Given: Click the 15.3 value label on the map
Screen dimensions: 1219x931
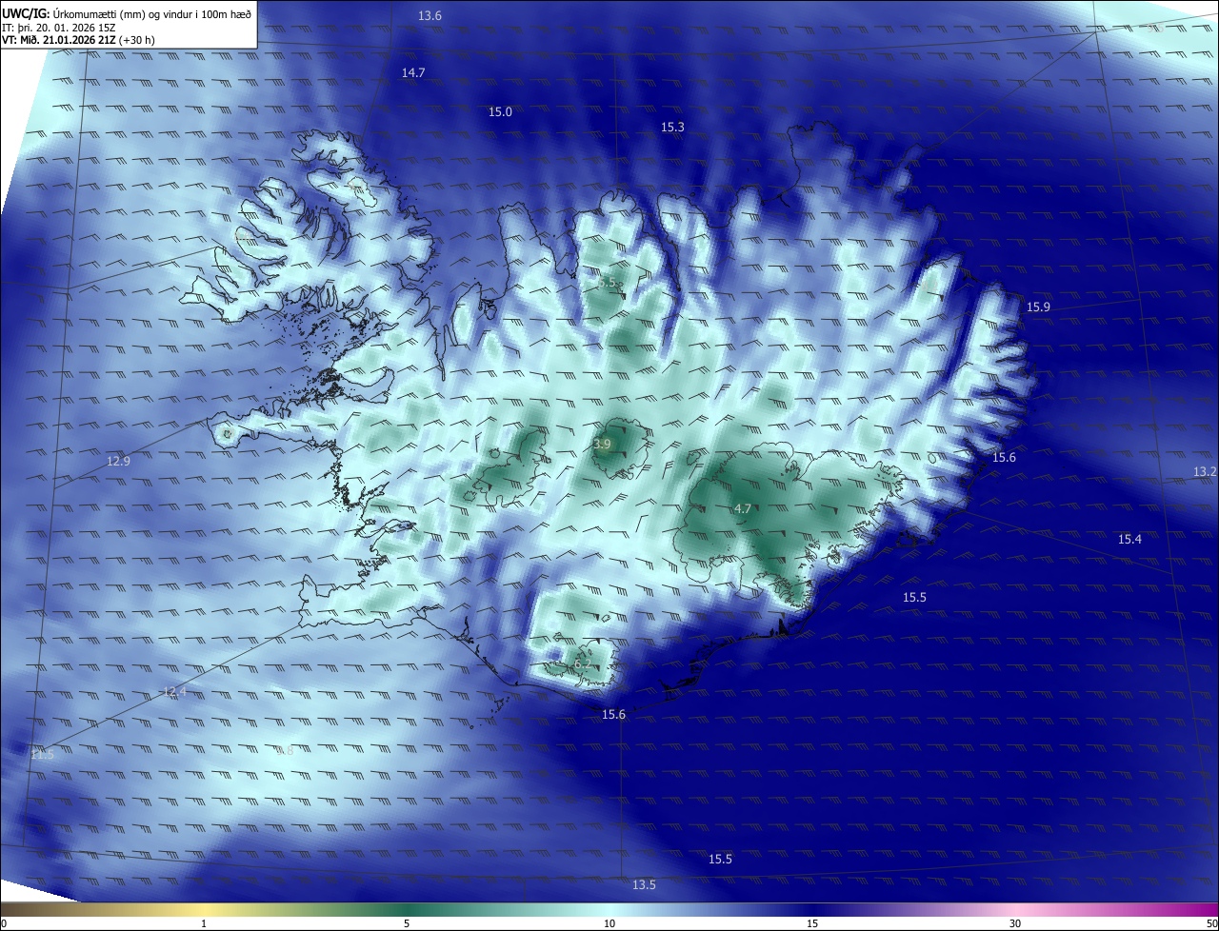Looking at the screenshot, I should tap(672, 128).
